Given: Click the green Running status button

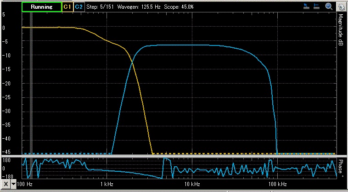Looking at the screenshot, I should pos(41,7).
